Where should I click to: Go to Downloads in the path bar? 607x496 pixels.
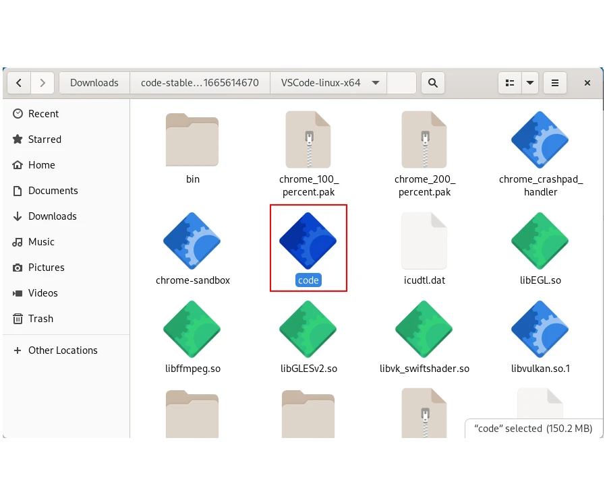click(x=94, y=83)
